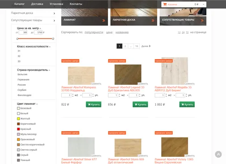Click the minimum price slider handle

pyautogui.click(x=17, y=39)
